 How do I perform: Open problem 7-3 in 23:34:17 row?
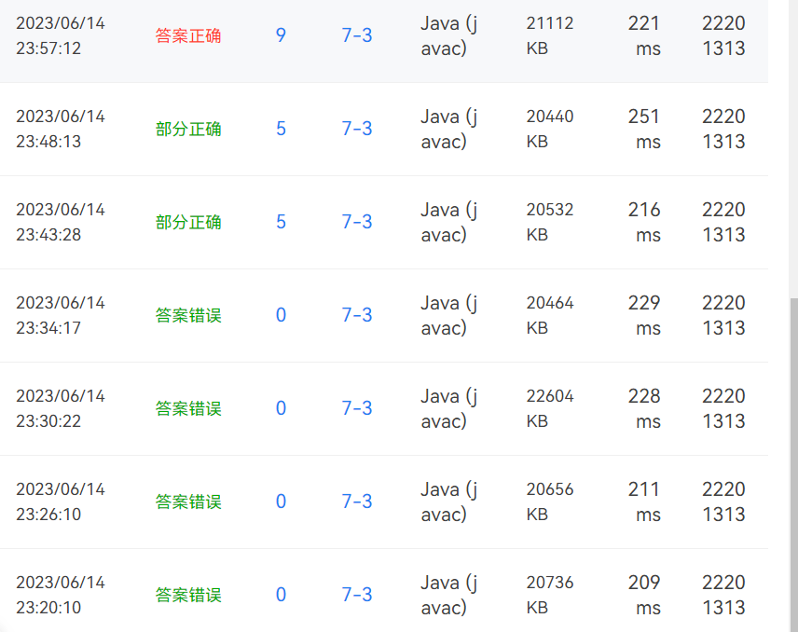tap(357, 315)
